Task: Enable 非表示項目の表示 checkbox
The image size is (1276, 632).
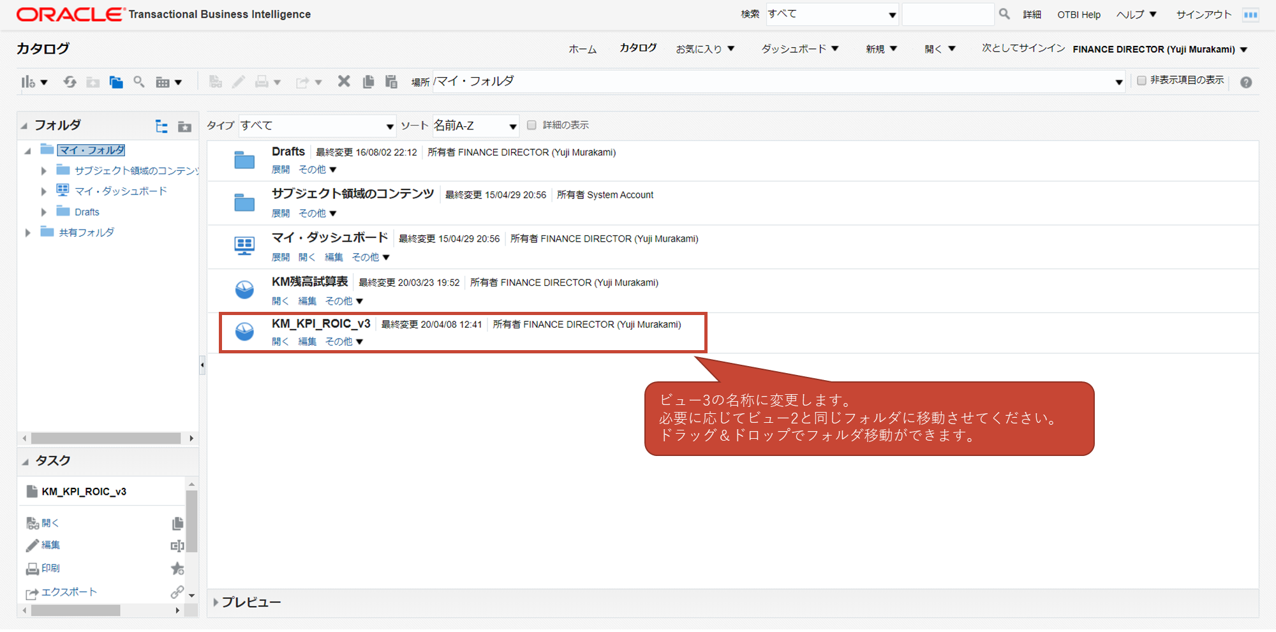Action: [x=1141, y=80]
